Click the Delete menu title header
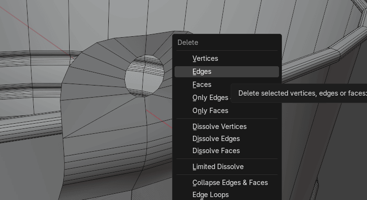This screenshot has width=367, height=200. pos(188,43)
